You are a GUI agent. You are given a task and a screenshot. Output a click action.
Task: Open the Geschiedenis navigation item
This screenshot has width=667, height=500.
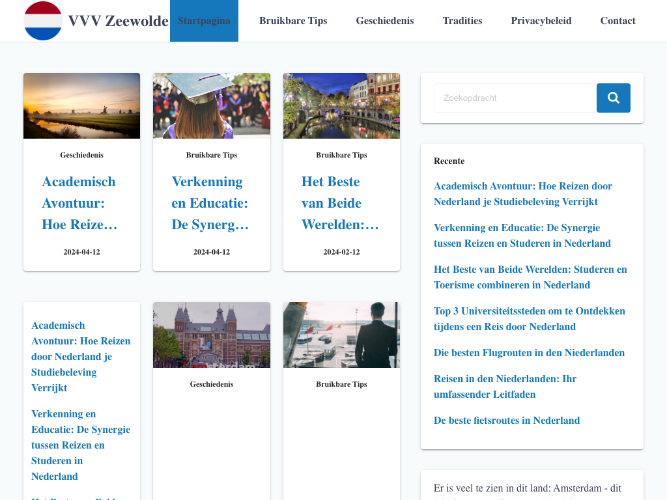click(x=384, y=21)
